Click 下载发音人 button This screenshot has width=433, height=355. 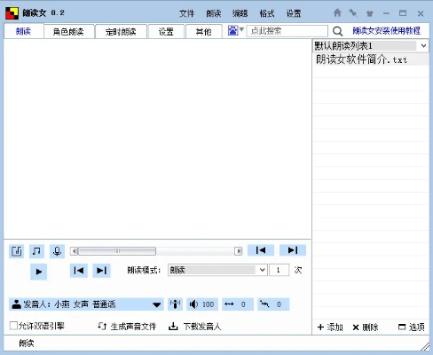[195, 327]
